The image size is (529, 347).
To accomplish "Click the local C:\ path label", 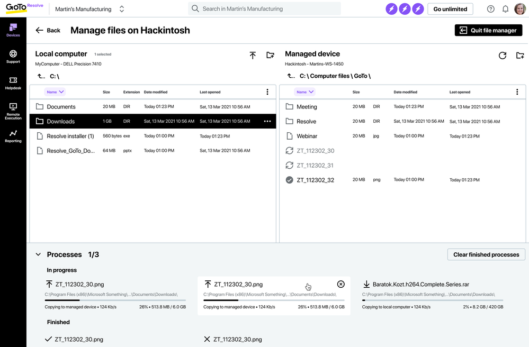I will point(55,76).
